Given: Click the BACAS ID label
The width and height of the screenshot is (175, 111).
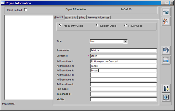Looking at the screenshot, I should click(127, 10).
